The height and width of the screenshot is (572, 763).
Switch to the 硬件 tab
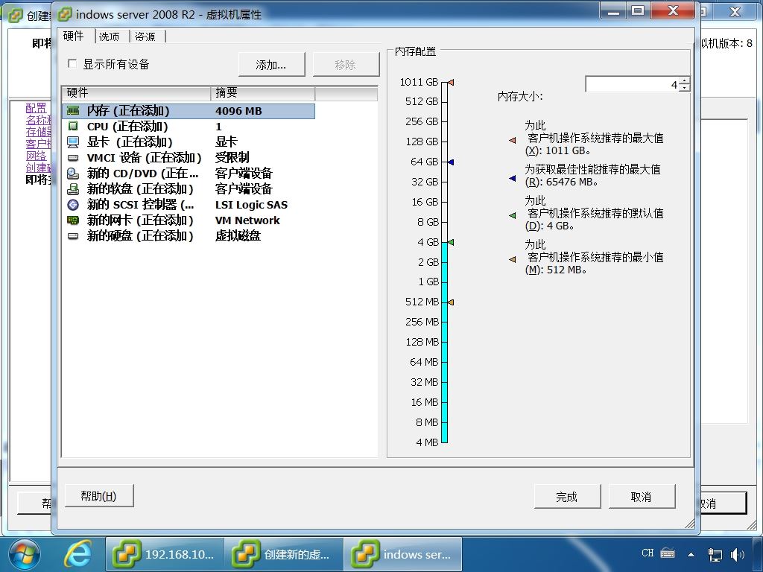click(74, 36)
